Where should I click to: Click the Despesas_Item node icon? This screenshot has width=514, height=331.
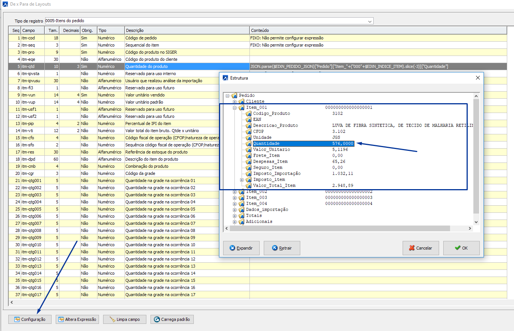[248, 161]
